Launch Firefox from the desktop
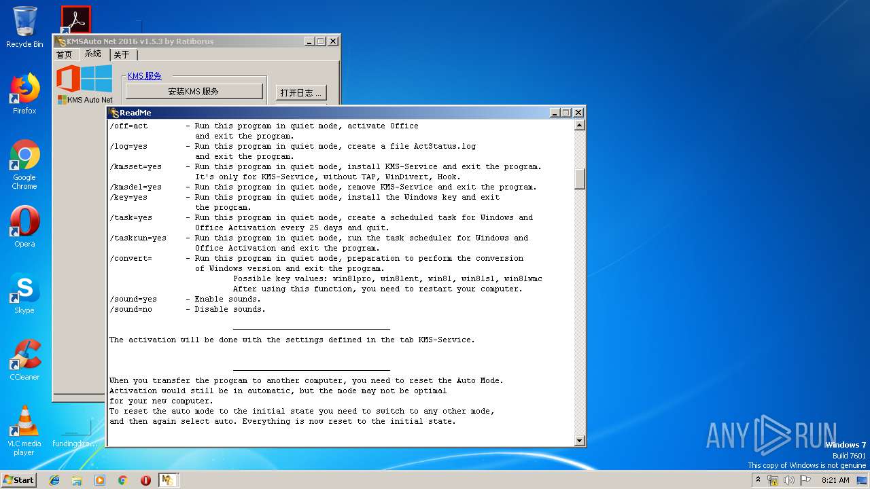870x489 pixels. 24,94
